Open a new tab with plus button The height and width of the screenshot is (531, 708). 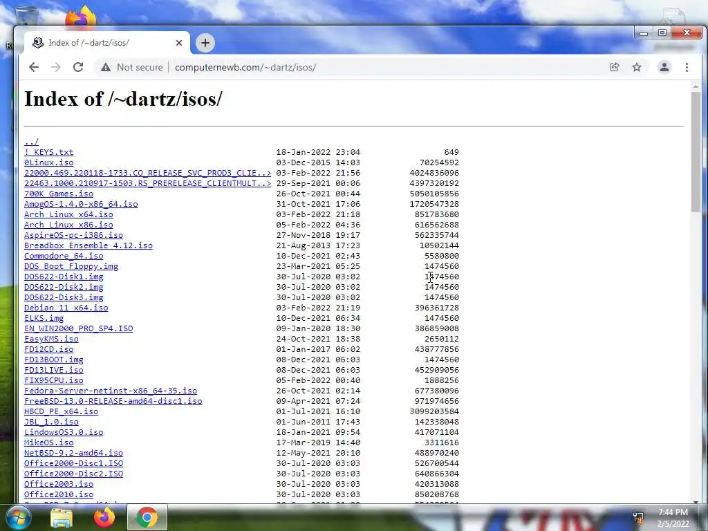pyautogui.click(x=205, y=43)
